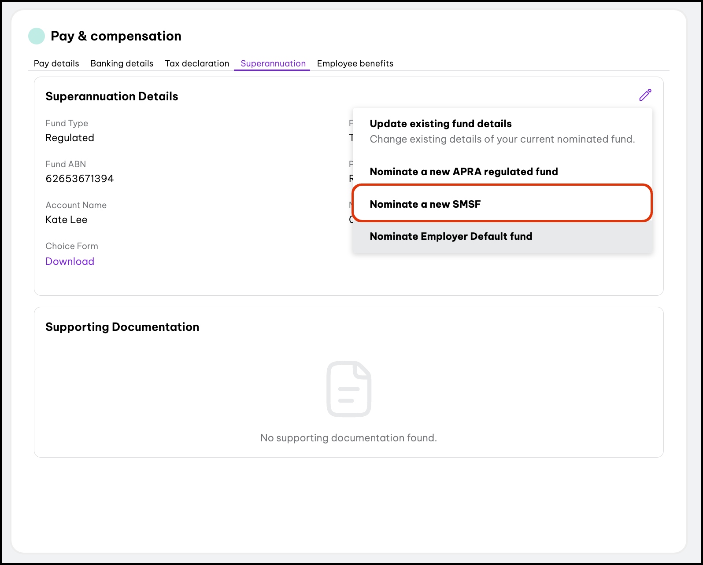Click the Pay & compensation page title
Viewport: 703px width, 565px height.
116,36
